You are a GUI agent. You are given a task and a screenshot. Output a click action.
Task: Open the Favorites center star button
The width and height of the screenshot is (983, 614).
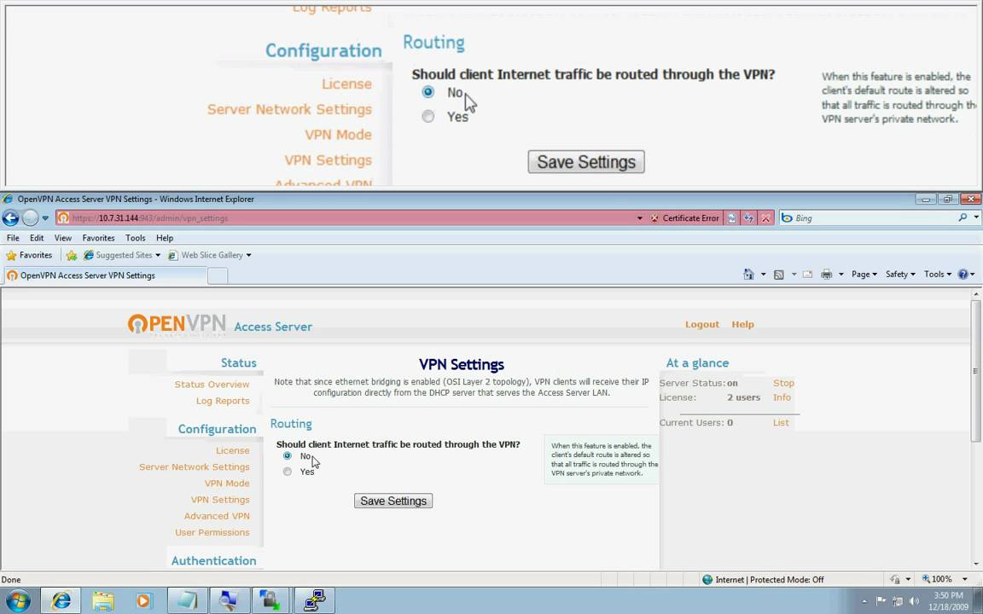click(29, 255)
